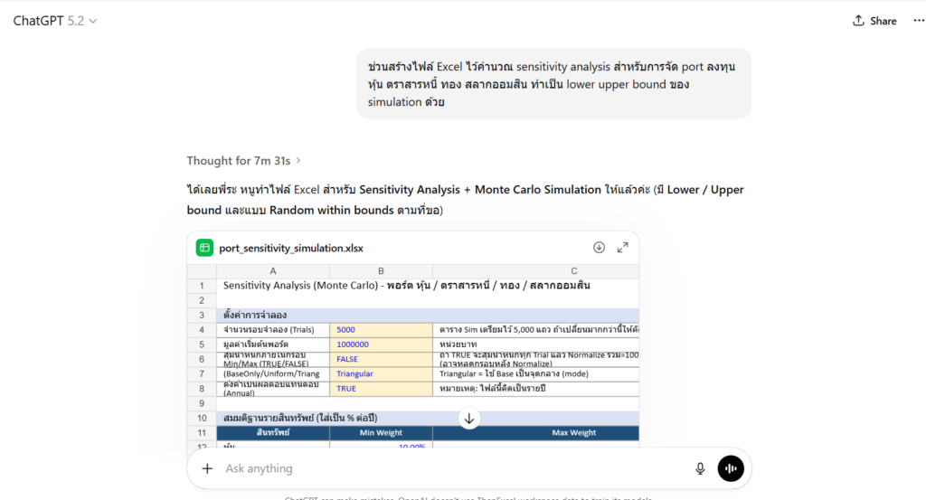Open the ChatGPT 5.2 model selector dropdown
The image size is (926, 500).
click(55, 21)
